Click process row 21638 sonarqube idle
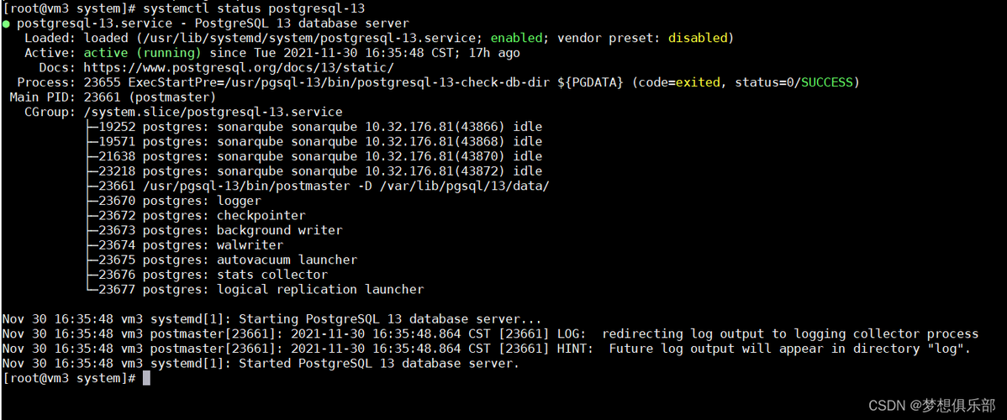This screenshot has width=1007, height=420. (x=314, y=157)
